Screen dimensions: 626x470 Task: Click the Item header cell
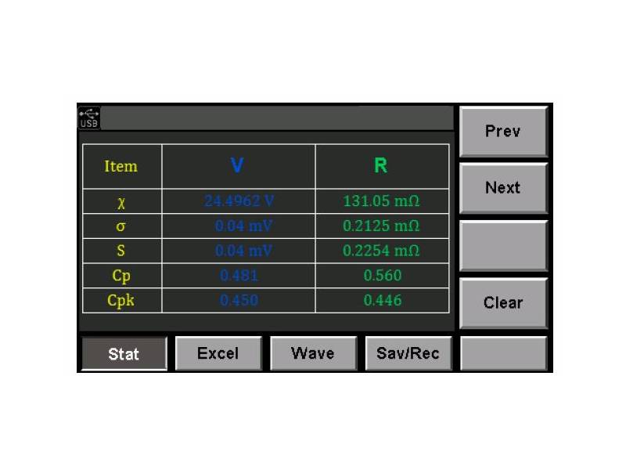coord(121,165)
